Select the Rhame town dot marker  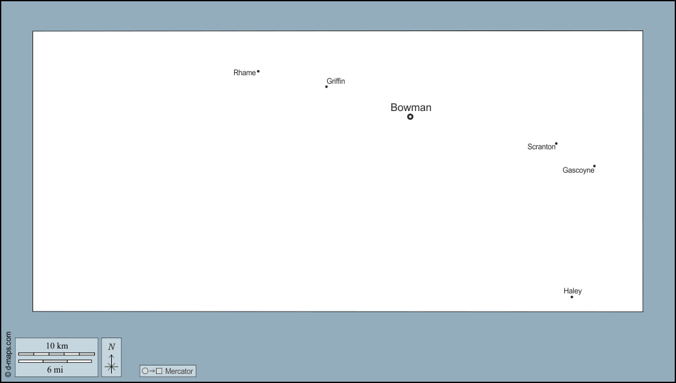click(258, 71)
